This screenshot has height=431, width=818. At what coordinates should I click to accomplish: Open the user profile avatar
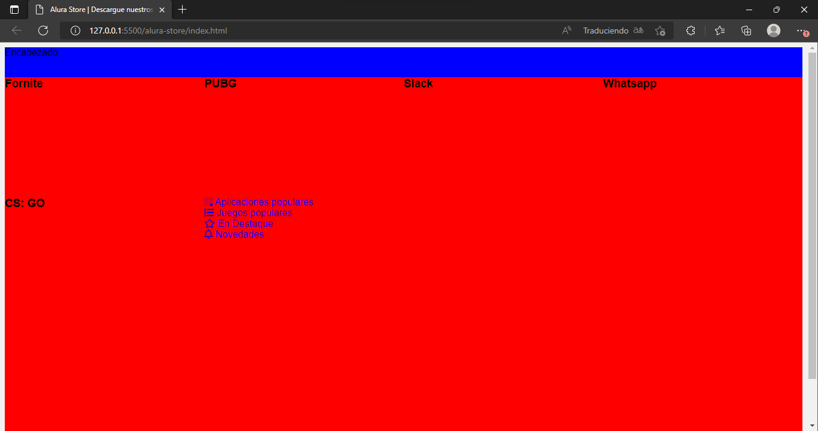(774, 31)
